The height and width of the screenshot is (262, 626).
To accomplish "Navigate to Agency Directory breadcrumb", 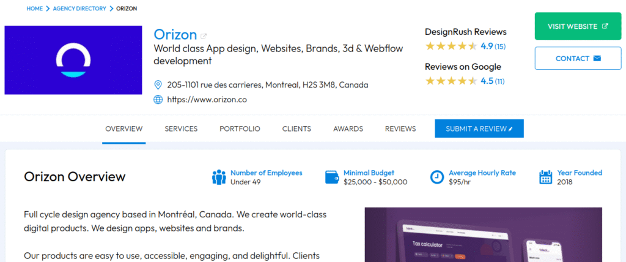I will 79,9.
